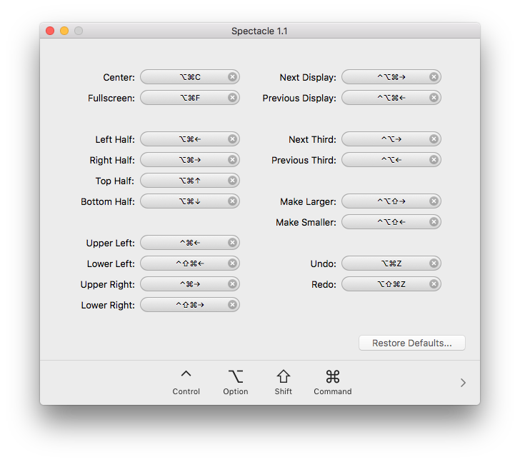Clear the Fullscreen shortcut with its x icon

click(232, 97)
